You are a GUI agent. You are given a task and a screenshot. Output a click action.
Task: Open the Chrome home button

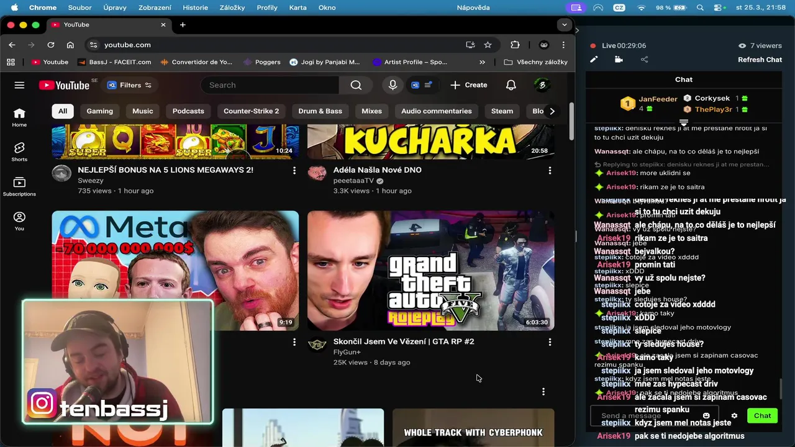[70, 45]
